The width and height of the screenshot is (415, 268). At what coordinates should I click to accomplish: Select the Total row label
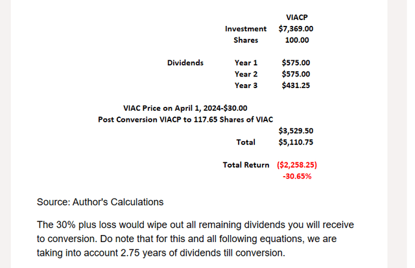(x=246, y=142)
